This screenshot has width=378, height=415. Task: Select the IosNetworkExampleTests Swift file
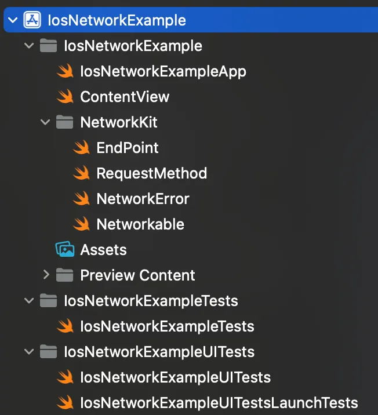coord(167,326)
